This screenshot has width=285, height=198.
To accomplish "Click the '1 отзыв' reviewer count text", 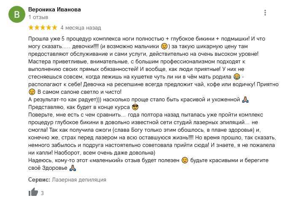I will 38,17.
